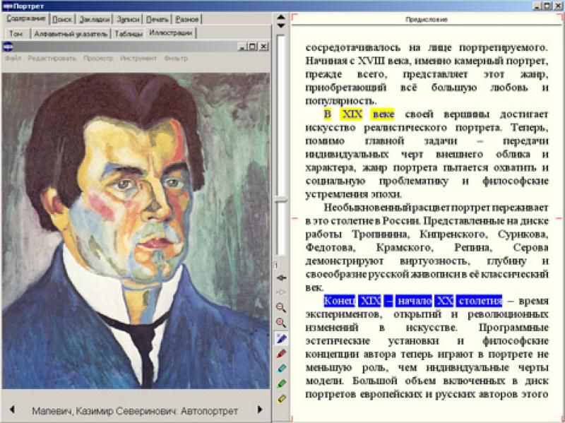Viewport: 565px width, 423px height.
Task: Open the Закладки tab
Action: pos(95,19)
